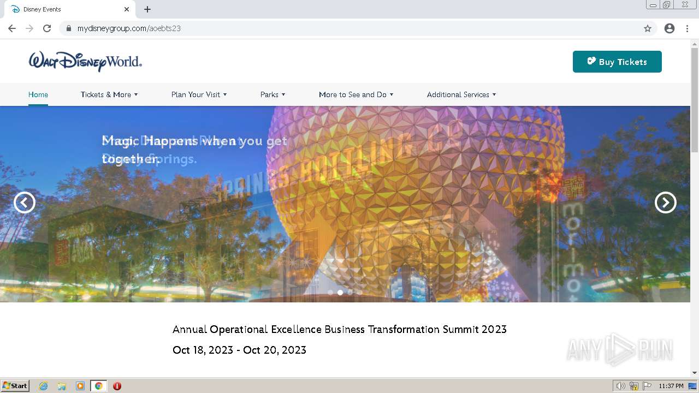
Task: Select the fourth carousel indicator dot
Action: [360, 293]
